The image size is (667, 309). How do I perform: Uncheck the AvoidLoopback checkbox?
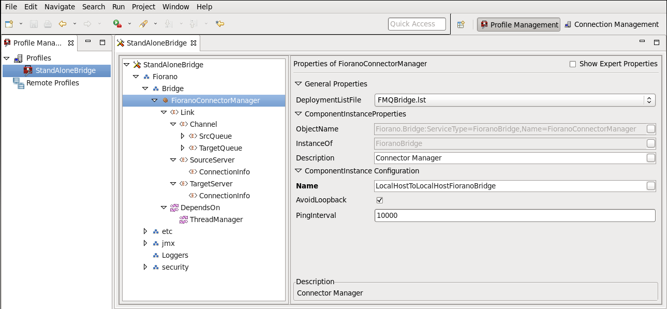379,200
